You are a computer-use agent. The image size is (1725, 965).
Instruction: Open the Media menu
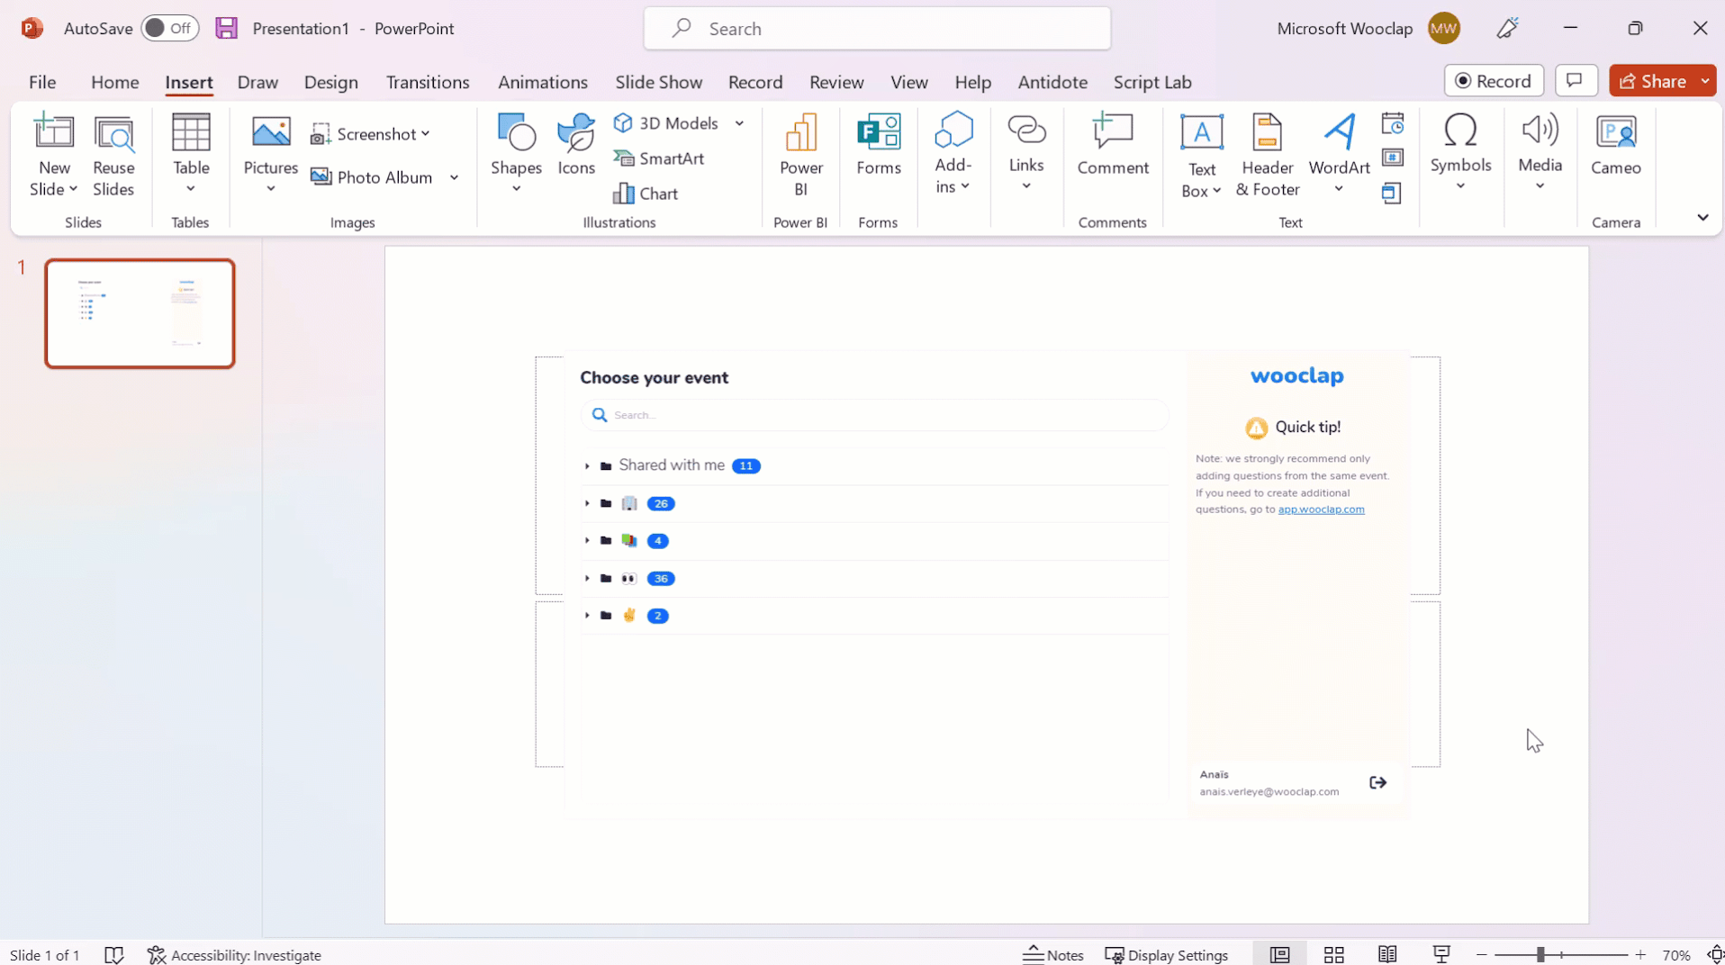tap(1540, 153)
